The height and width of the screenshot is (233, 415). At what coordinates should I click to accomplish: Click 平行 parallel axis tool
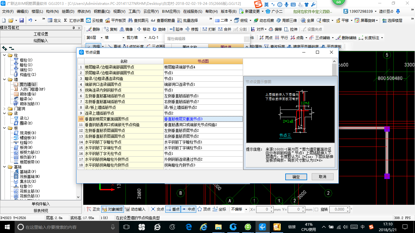pos(281,38)
